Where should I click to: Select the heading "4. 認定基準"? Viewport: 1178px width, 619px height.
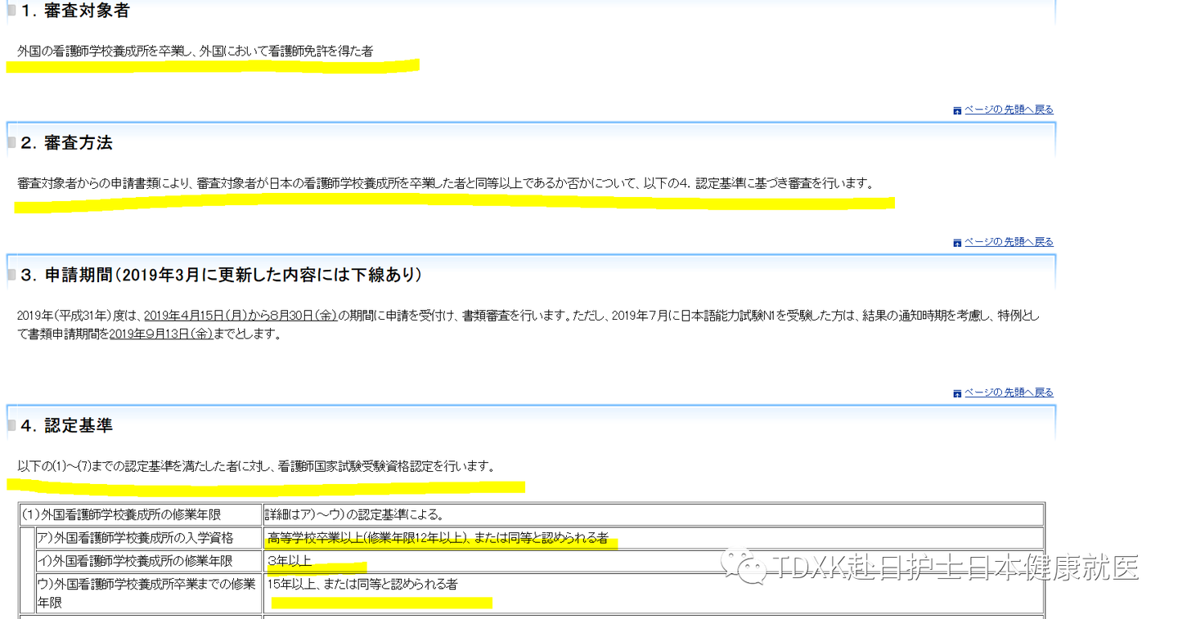pyautogui.click(x=66, y=425)
